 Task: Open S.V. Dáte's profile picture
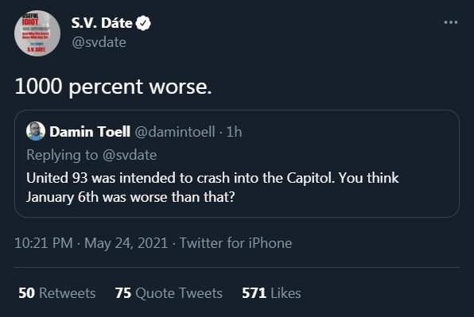point(37,33)
